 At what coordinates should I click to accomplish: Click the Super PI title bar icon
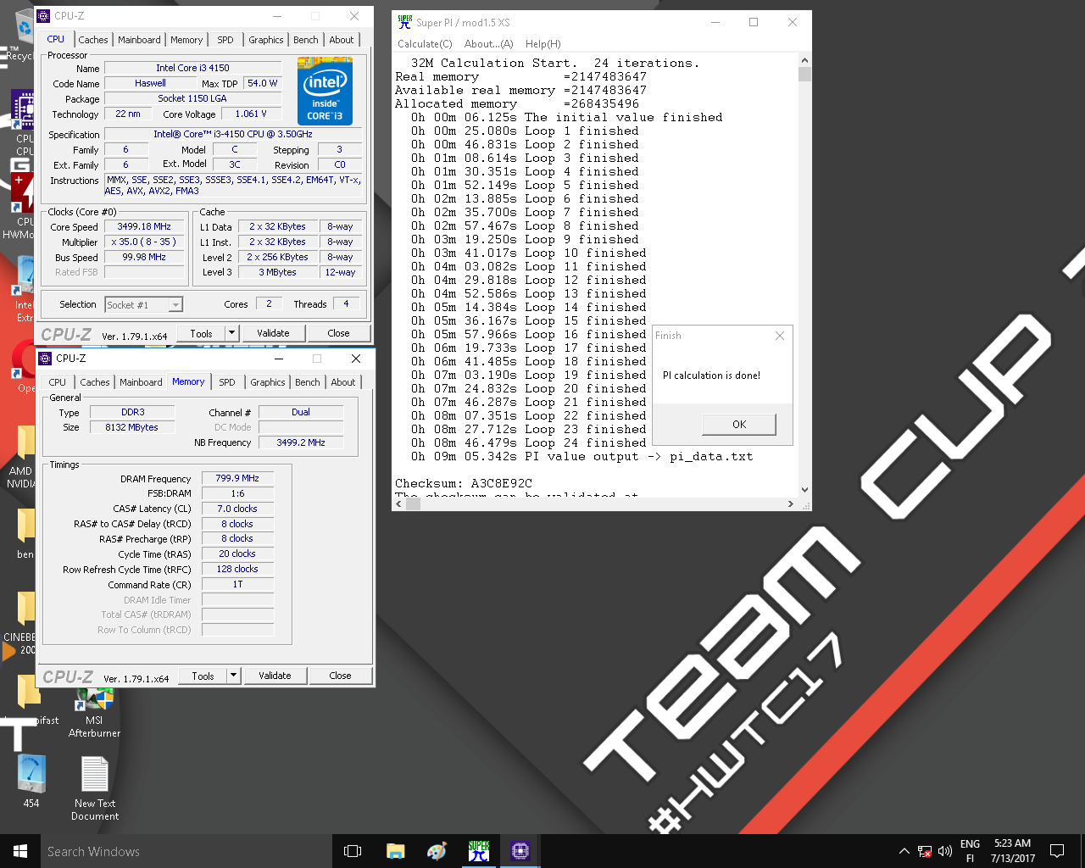[405, 22]
